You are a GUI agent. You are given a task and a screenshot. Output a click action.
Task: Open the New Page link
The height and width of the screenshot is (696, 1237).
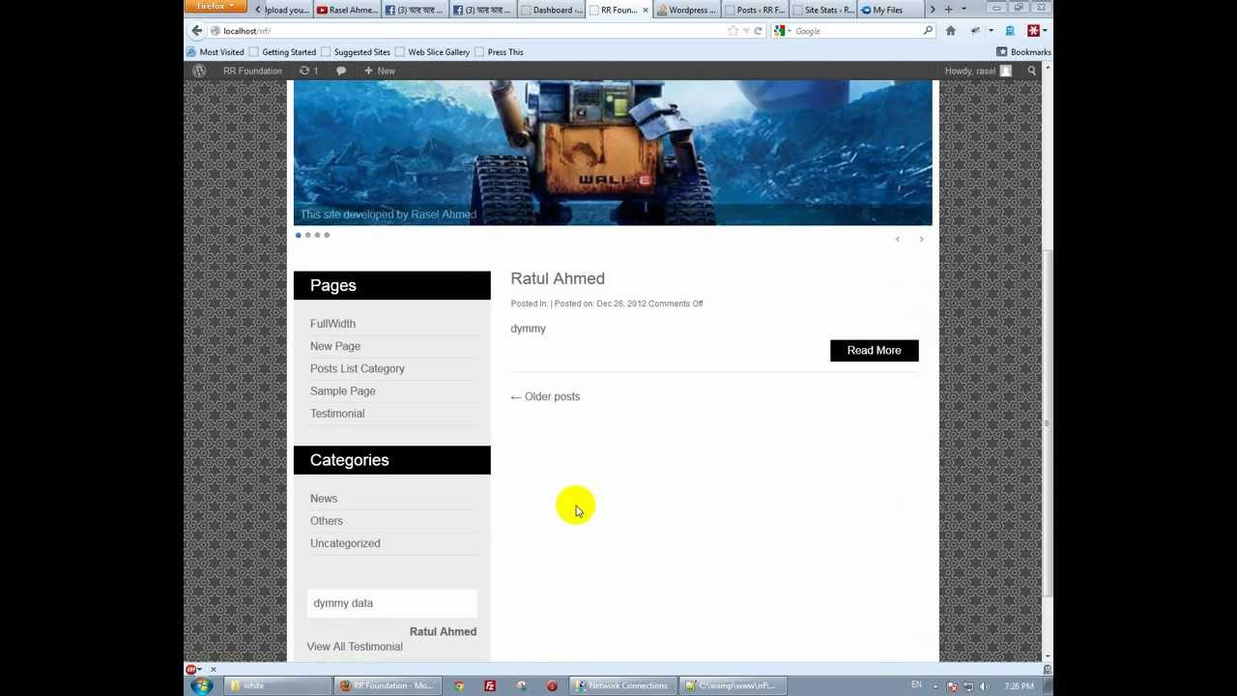pos(335,346)
